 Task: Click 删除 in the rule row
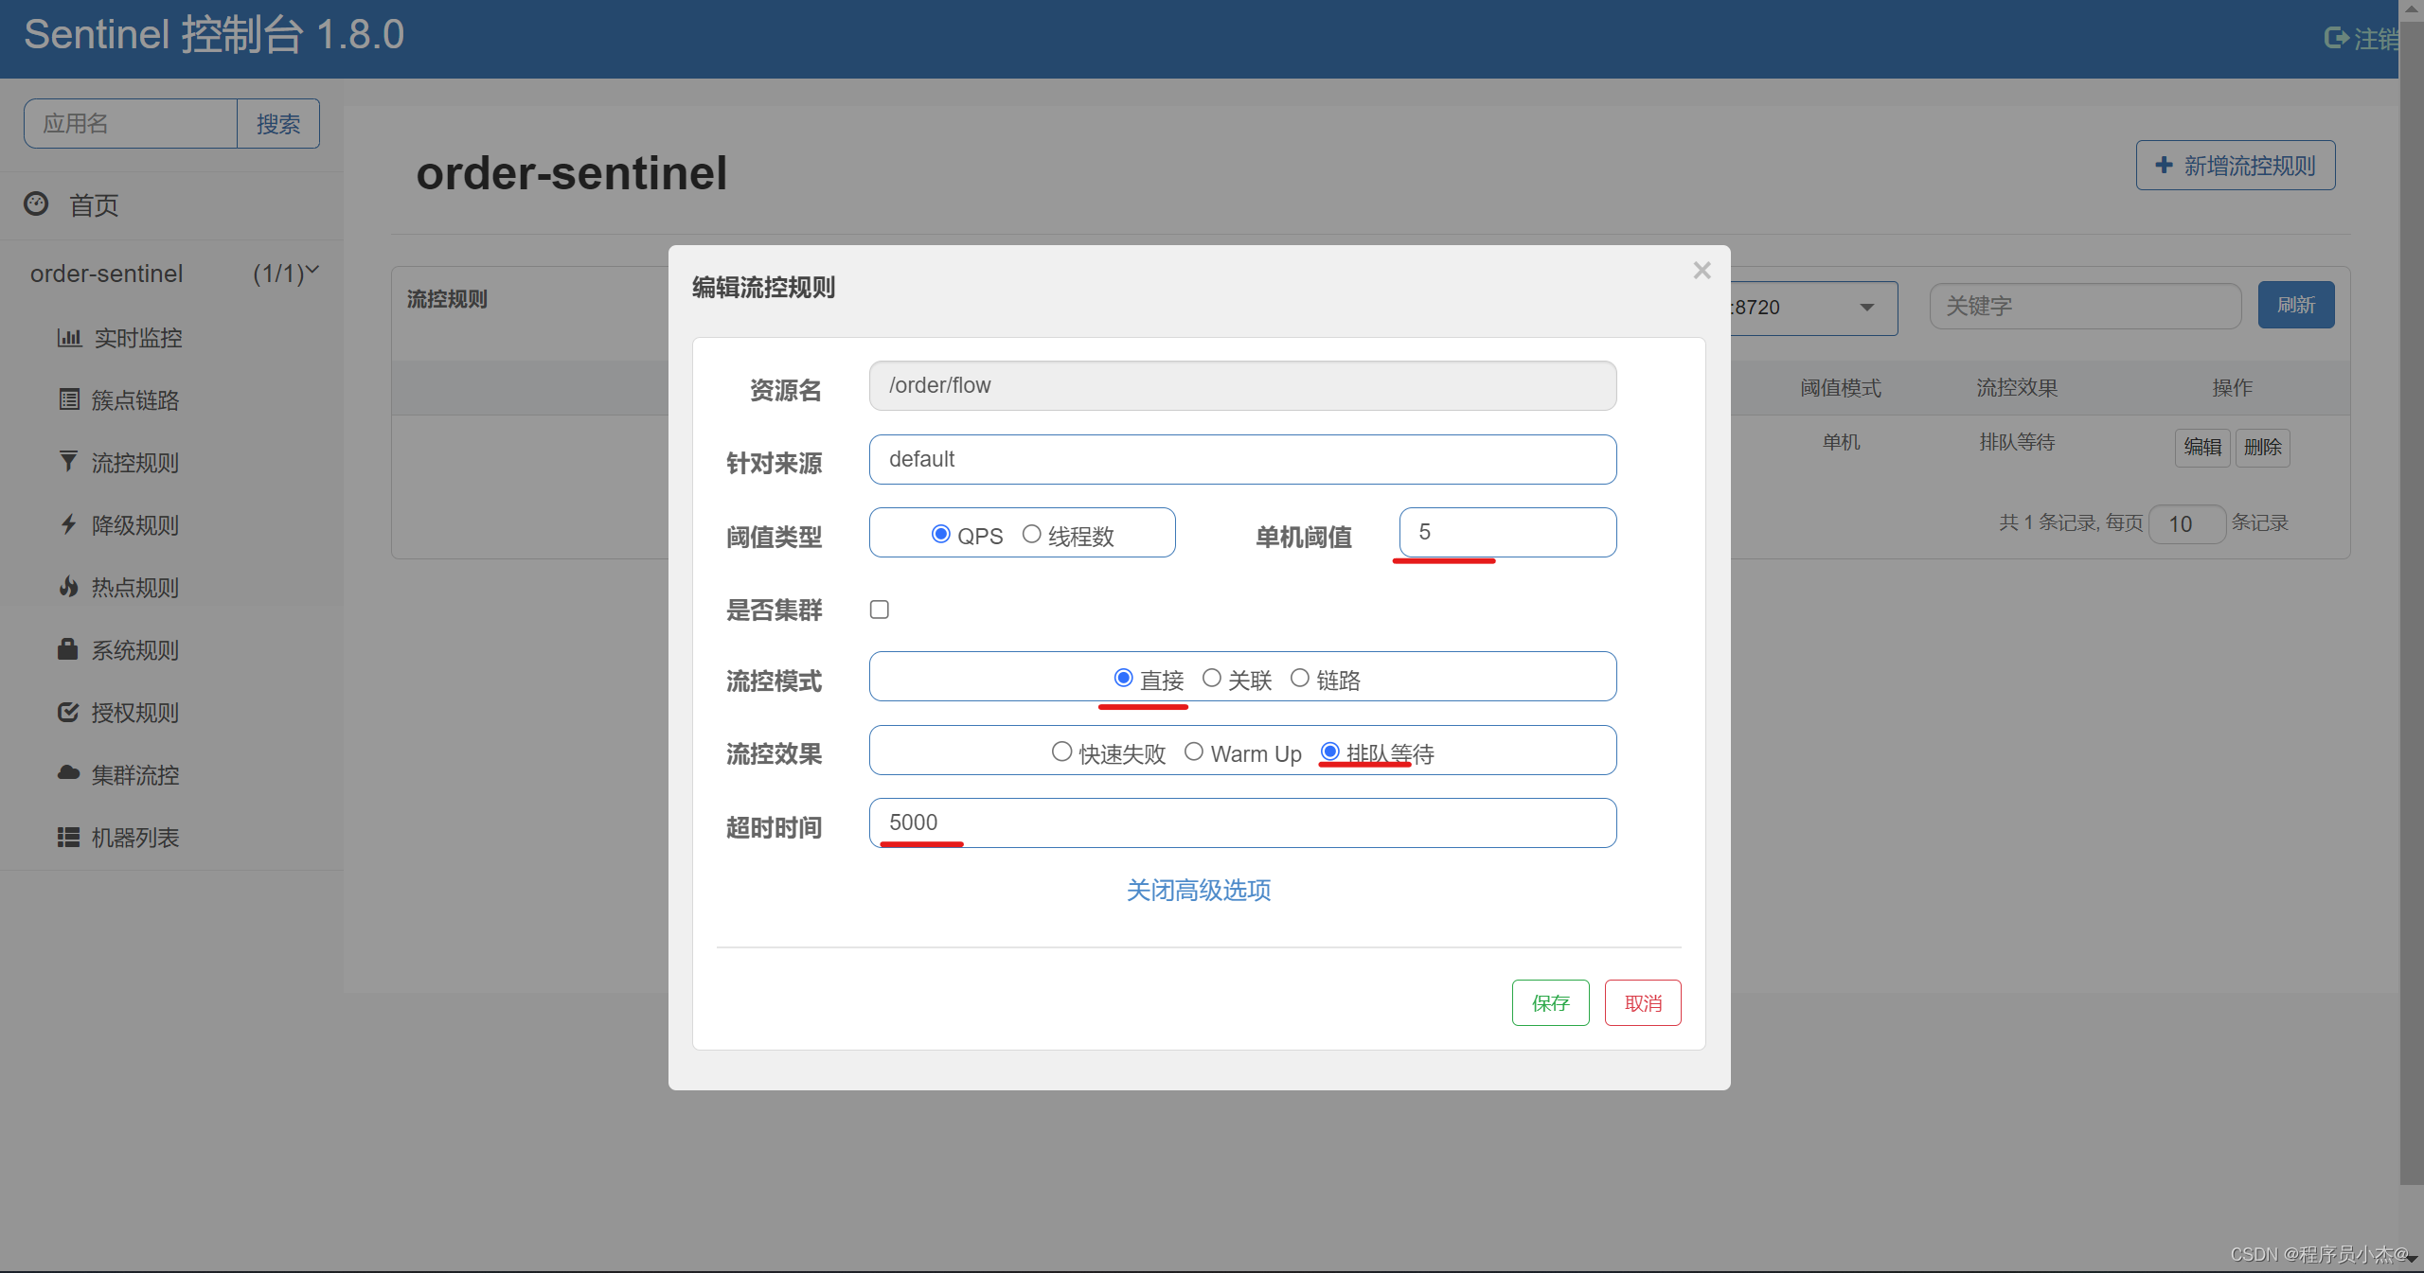(2263, 447)
